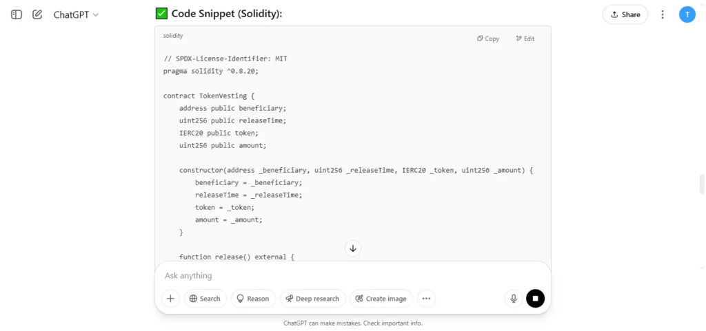Click the page vertical scrollbar thumb
706x331 pixels.
(x=701, y=184)
